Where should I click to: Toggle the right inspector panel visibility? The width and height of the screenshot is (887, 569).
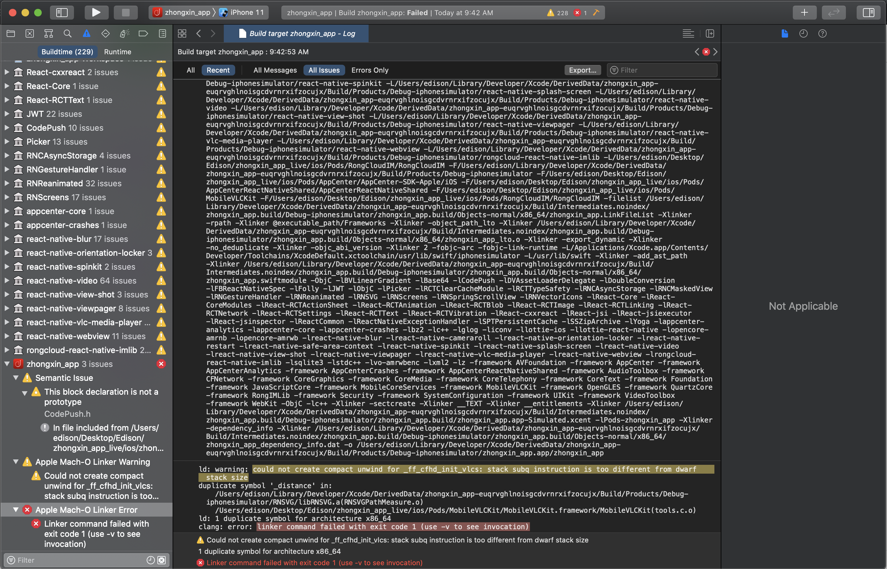(x=868, y=13)
